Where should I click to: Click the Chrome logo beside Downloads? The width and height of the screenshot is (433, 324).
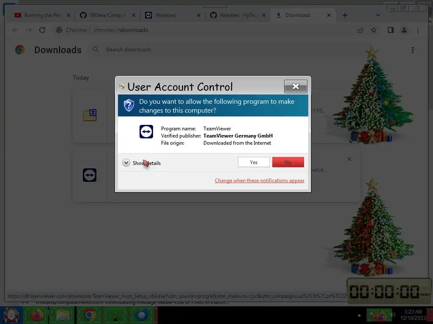(20, 50)
